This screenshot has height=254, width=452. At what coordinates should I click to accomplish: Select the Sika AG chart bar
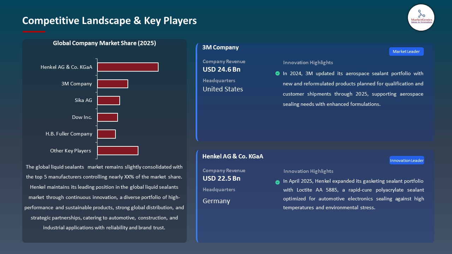tap(108, 101)
